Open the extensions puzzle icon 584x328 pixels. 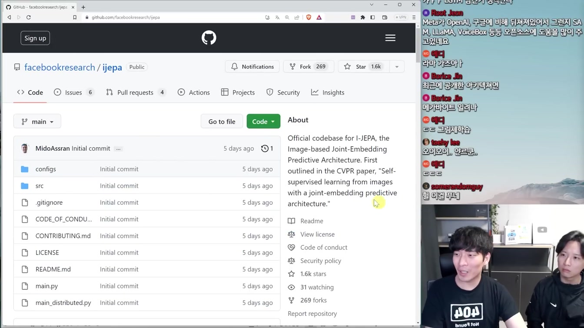click(363, 17)
